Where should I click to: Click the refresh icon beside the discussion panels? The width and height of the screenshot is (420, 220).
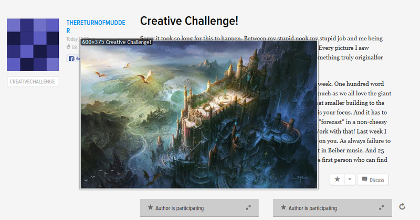pyautogui.click(x=402, y=206)
